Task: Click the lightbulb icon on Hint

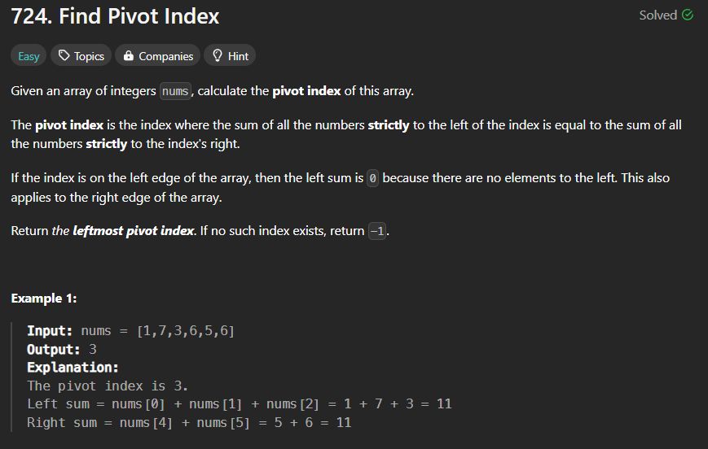Action: click(x=218, y=55)
